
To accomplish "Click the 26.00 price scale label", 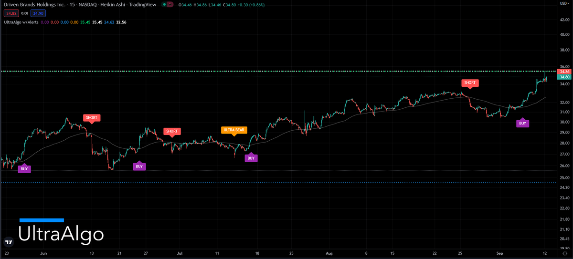I will tap(565, 166).
